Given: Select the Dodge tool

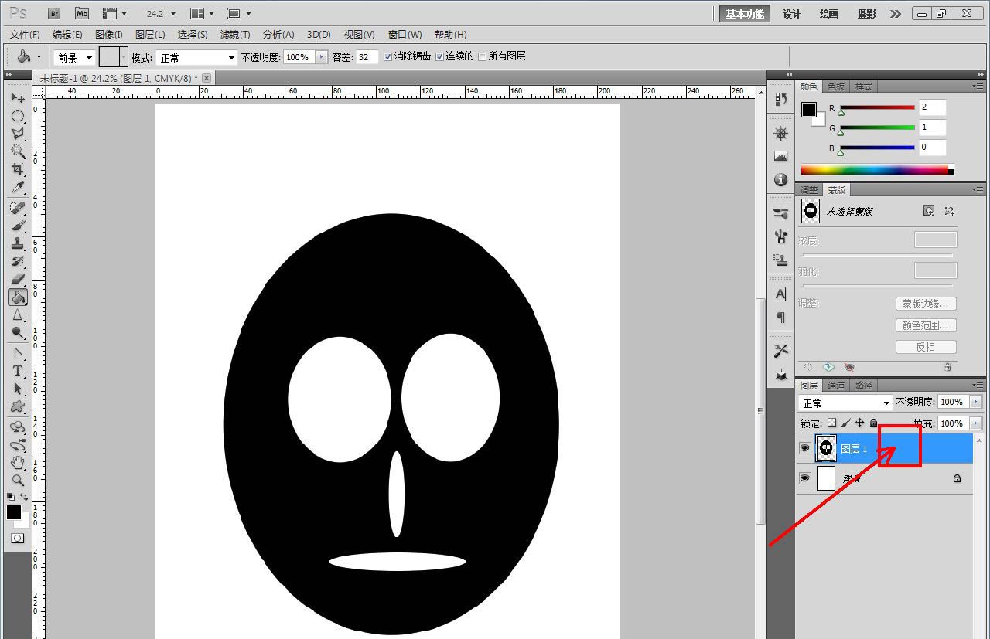Looking at the screenshot, I should click(x=17, y=332).
